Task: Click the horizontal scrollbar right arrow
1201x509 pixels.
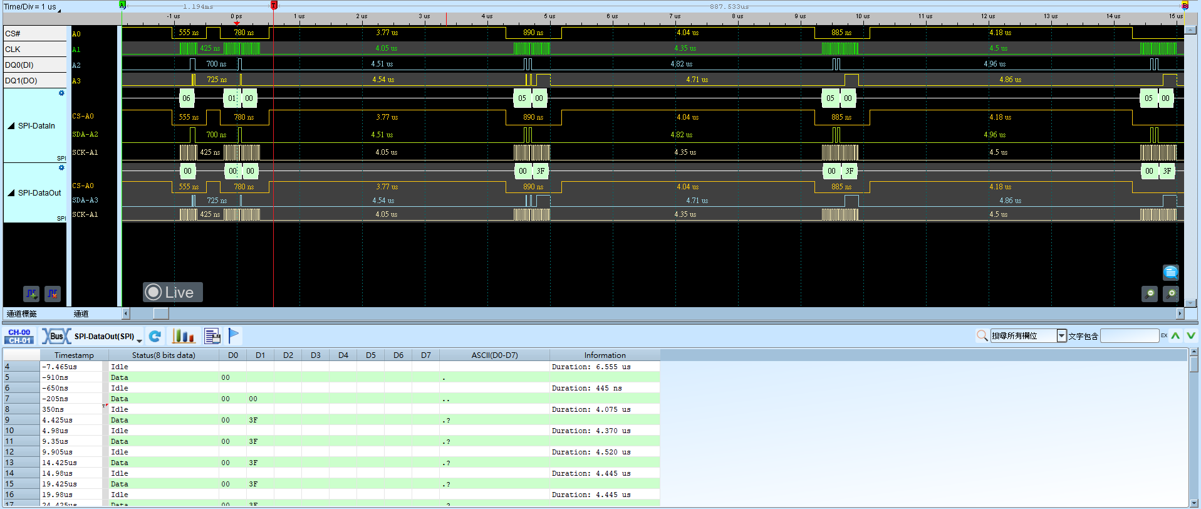Action: (1180, 313)
